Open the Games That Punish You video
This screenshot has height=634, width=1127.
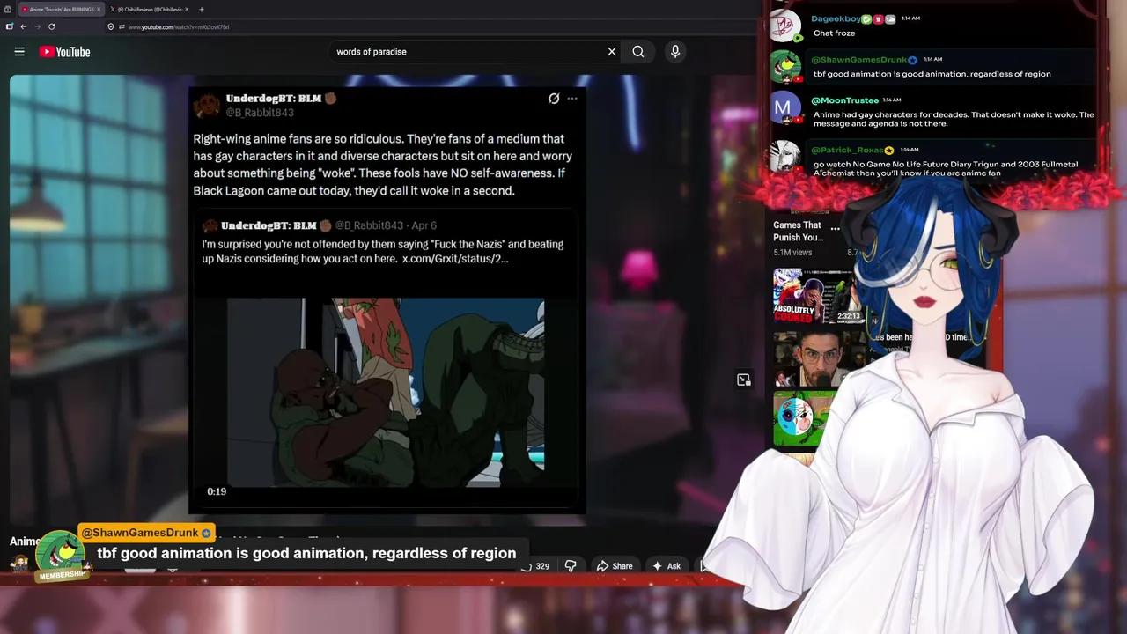[799, 231]
